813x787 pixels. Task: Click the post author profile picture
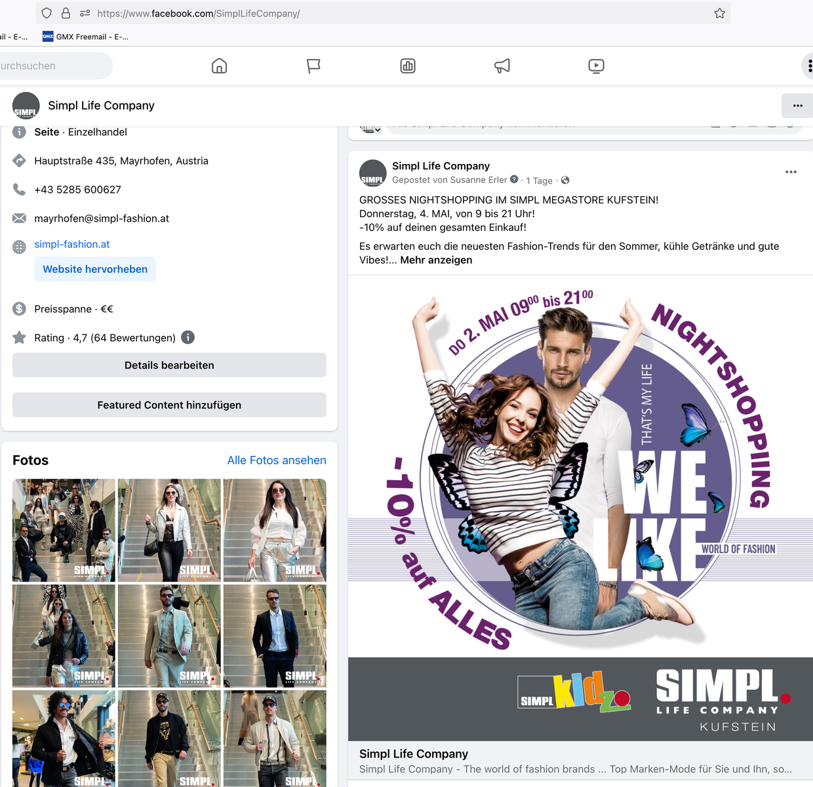tap(372, 172)
